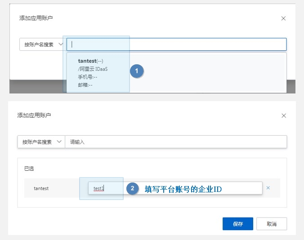Click the blue step 2 marker
Image resolution: width=304 pixels, height=240 pixels.
131,188
